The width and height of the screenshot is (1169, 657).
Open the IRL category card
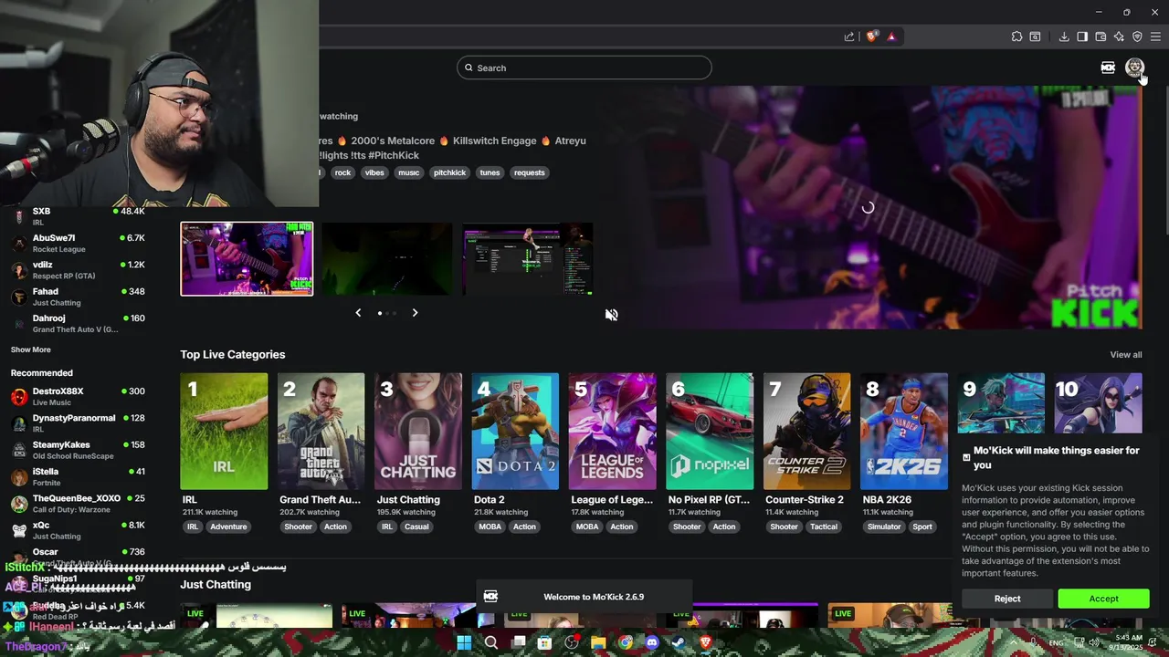coord(224,432)
